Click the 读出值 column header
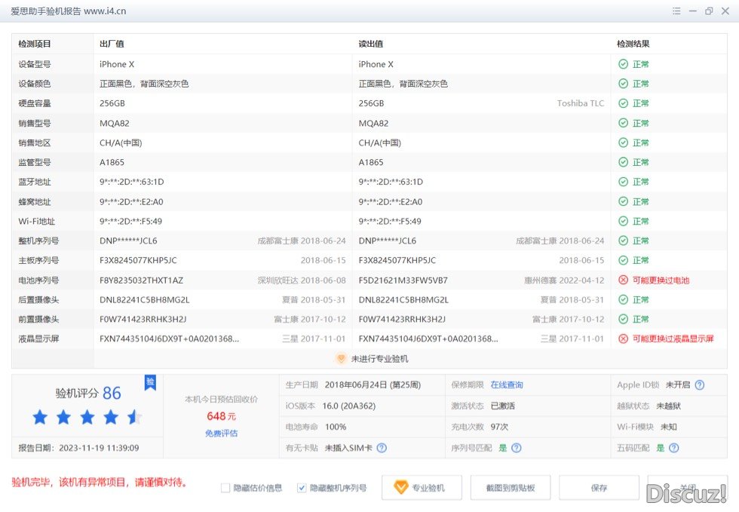This screenshot has height=512, width=739. point(371,44)
